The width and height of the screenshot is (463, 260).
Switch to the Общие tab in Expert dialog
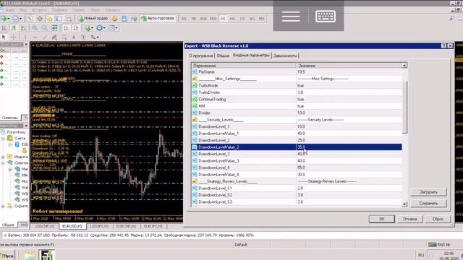click(223, 56)
